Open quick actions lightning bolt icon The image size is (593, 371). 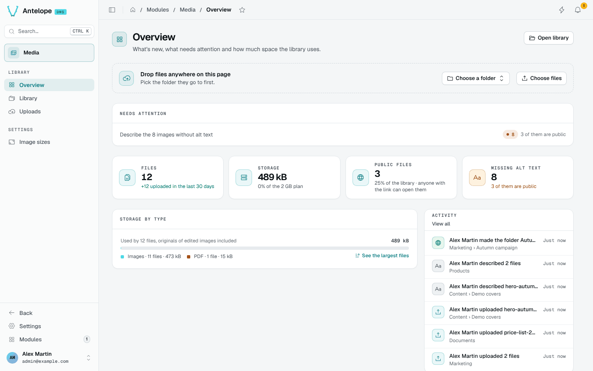point(562,10)
